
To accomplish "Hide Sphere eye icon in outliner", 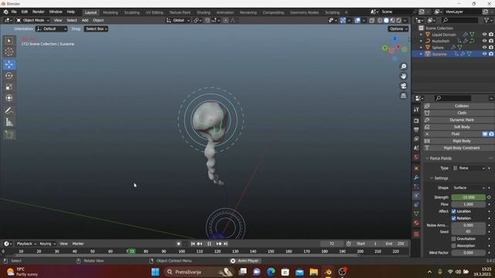I will 484,47.
